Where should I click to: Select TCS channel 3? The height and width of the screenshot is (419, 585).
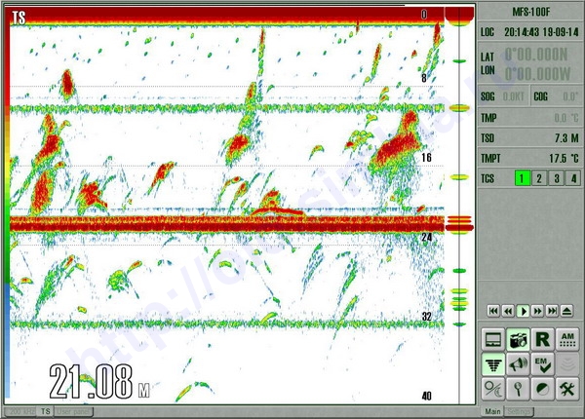557,178
